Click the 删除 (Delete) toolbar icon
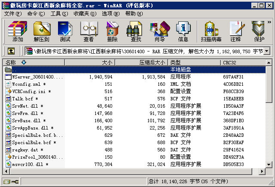This screenshot has height=187, width=275. 112,31
